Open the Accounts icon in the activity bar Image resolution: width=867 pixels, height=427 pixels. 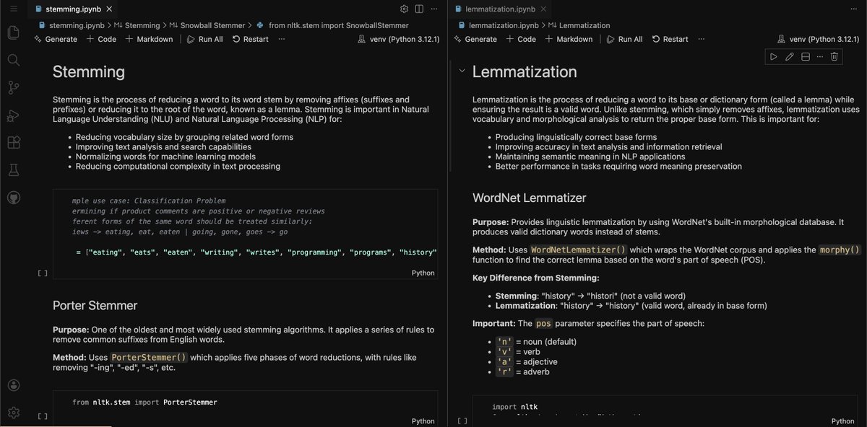coord(13,386)
